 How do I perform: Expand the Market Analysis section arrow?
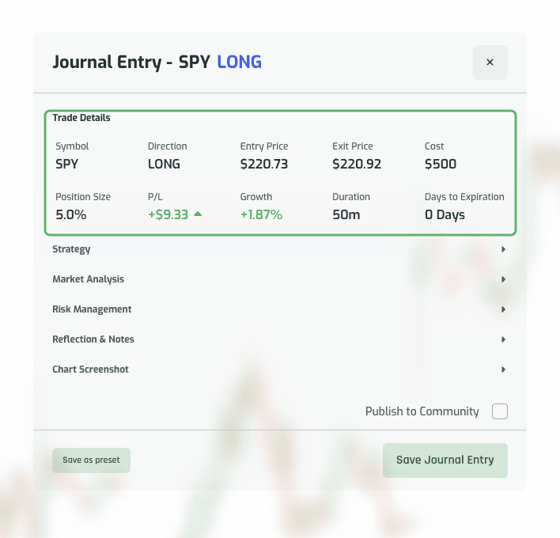click(503, 279)
